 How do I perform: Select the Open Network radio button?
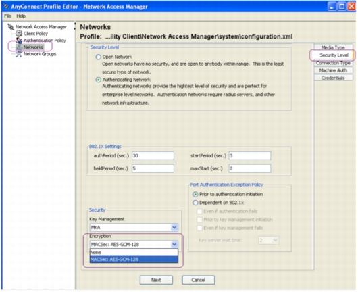pyautogui.click(x=99, y=57)
